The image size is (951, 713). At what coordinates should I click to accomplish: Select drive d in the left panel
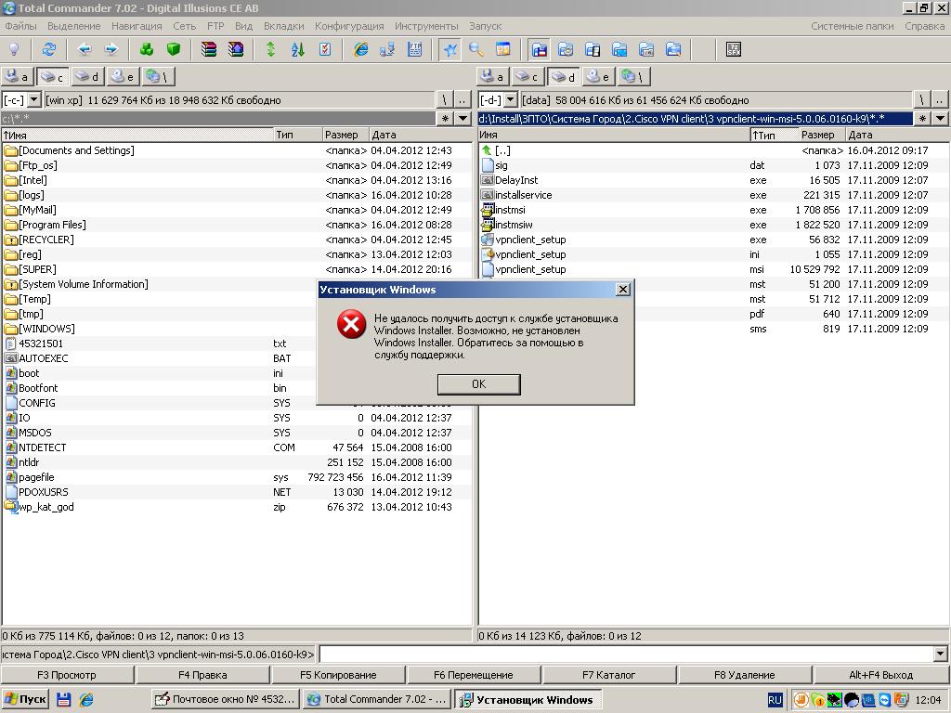point(88,77)
